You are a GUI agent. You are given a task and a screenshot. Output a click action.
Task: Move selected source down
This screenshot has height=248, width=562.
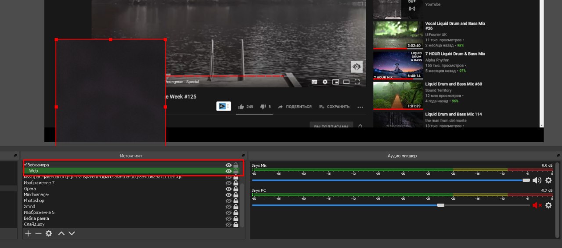tap(72, 234)
